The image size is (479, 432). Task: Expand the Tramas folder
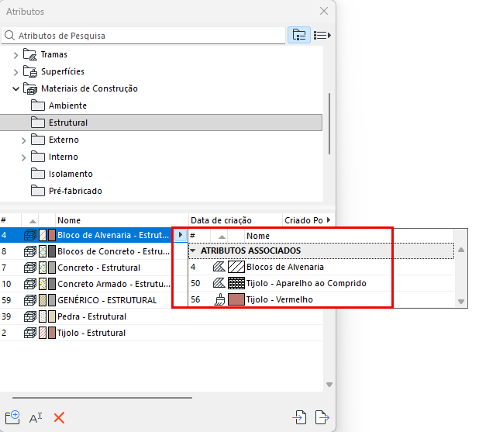[16, 55]
